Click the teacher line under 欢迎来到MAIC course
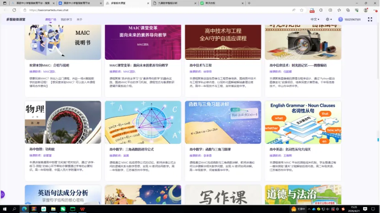The image size is (380, 213). 43,72
